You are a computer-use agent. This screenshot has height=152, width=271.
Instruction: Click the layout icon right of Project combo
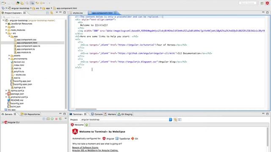pos(180,119)
